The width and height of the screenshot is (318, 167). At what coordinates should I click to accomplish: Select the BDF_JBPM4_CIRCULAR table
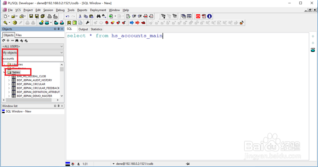pos(31,84)
